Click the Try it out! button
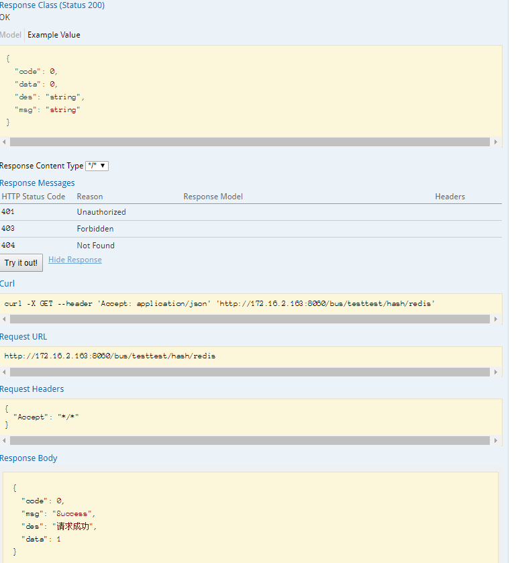The width and height of the screenshot is (516, 563). tap(21, 263)
